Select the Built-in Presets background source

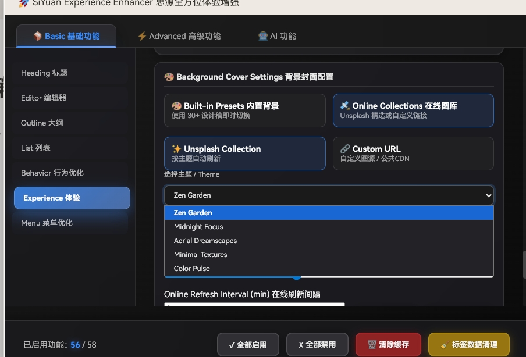coord(244,110)
